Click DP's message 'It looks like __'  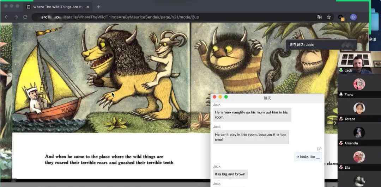[x=308, y=157]
